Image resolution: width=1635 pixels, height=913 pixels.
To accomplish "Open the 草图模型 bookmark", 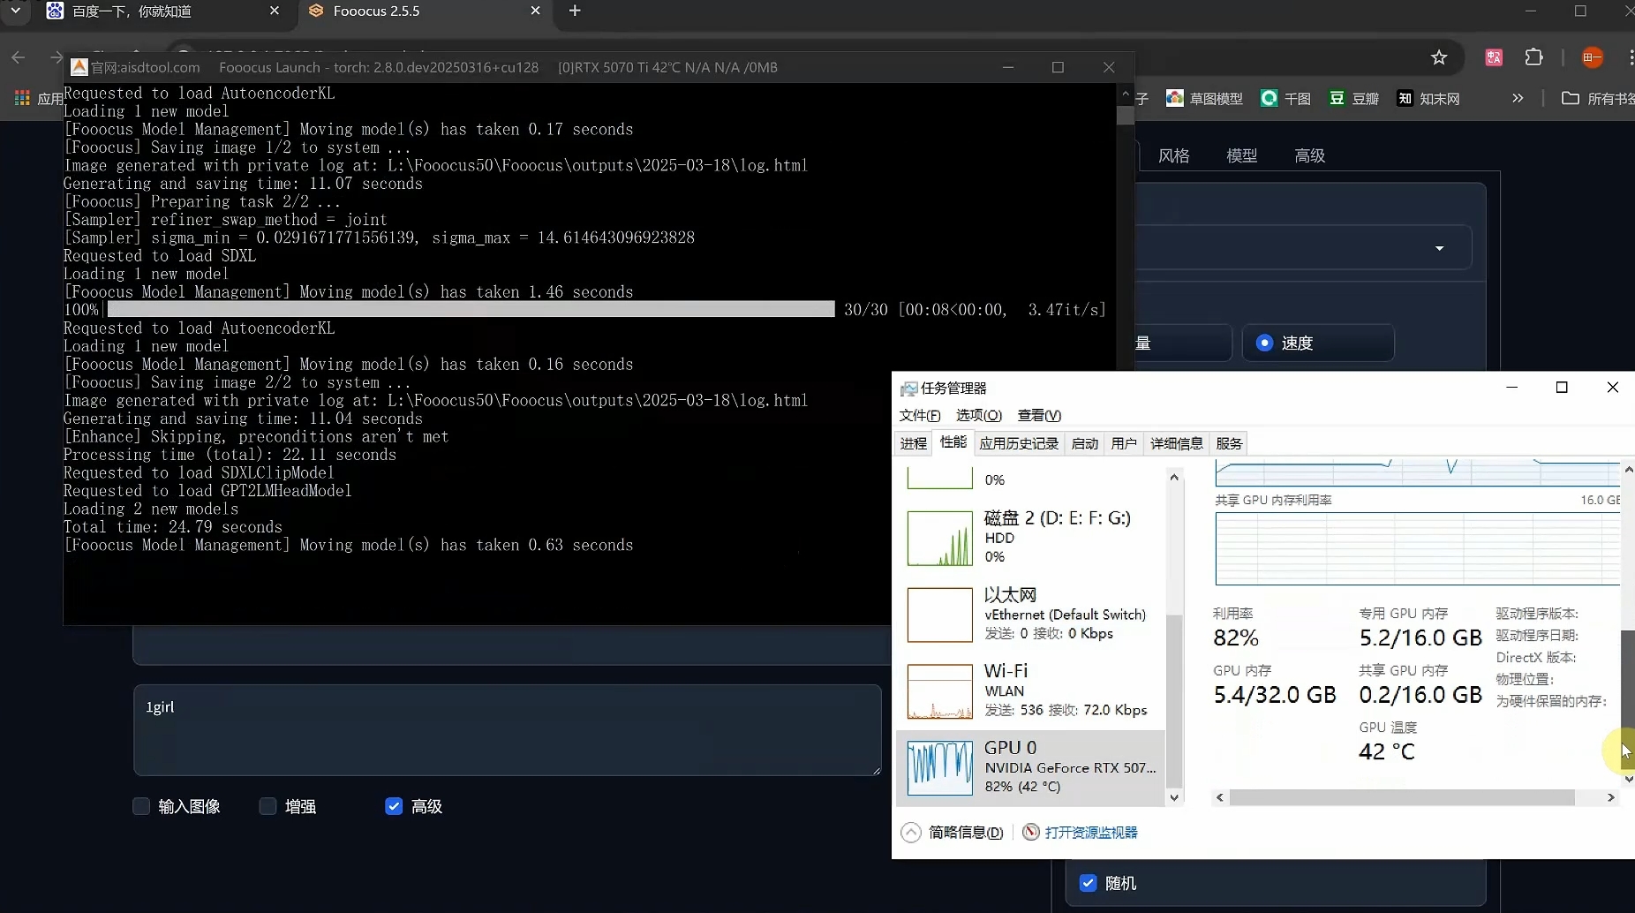I will pos(1204,98).
